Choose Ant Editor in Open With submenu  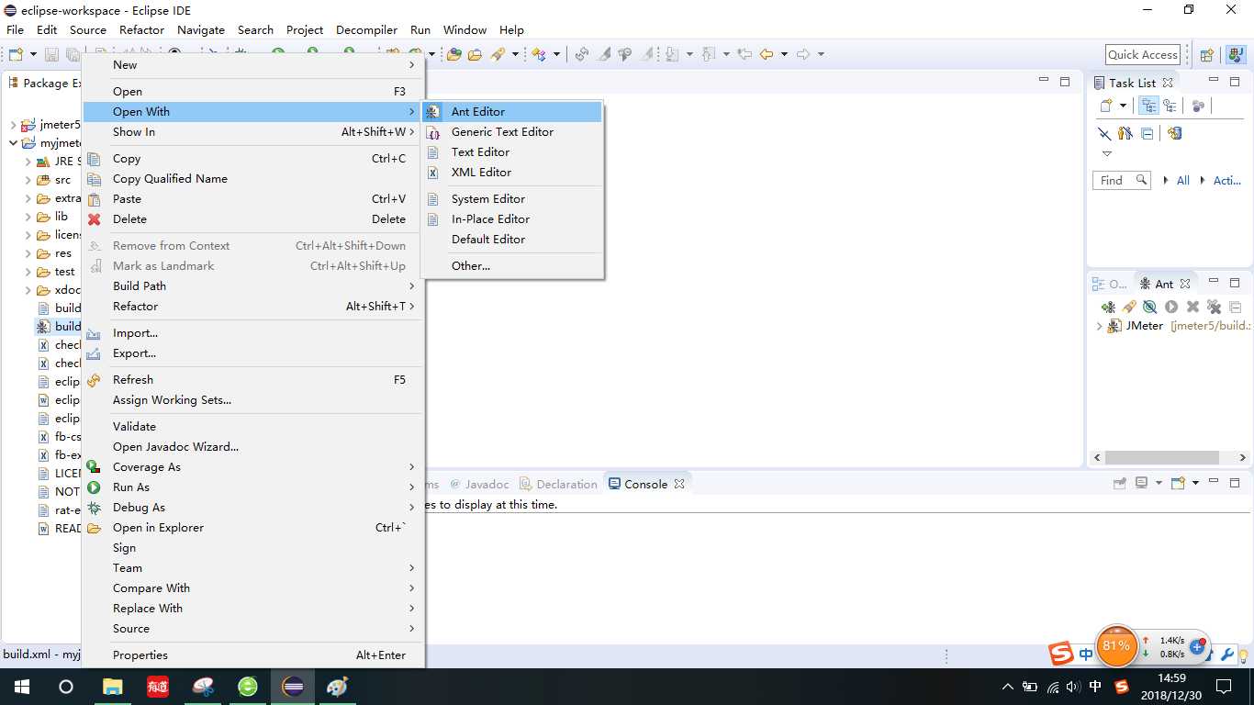coord(511,111)
